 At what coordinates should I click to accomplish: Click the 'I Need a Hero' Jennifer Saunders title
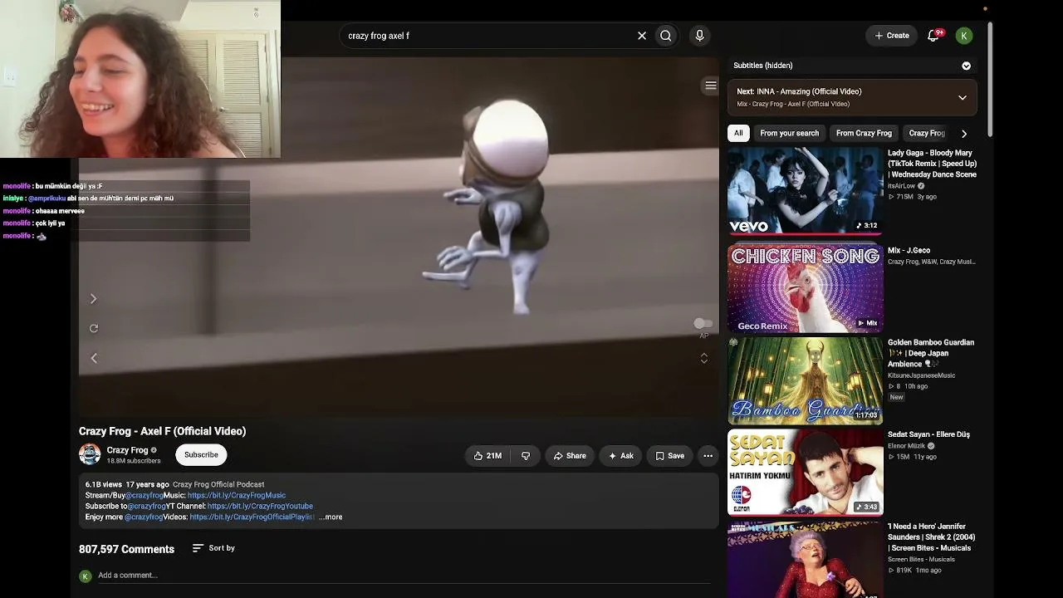tap(931, 537)
